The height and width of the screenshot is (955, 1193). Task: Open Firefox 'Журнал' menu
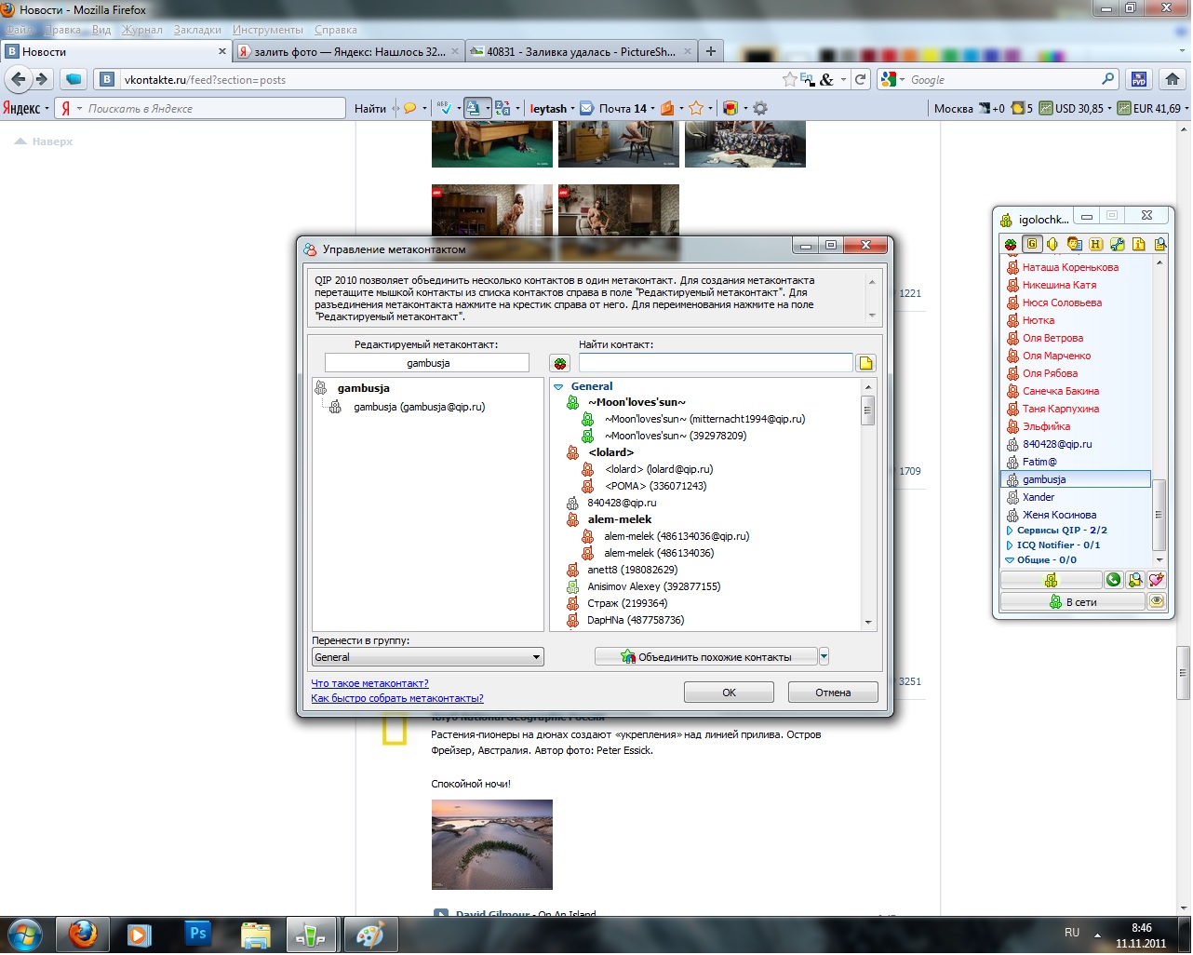click(x=142, y=30)
